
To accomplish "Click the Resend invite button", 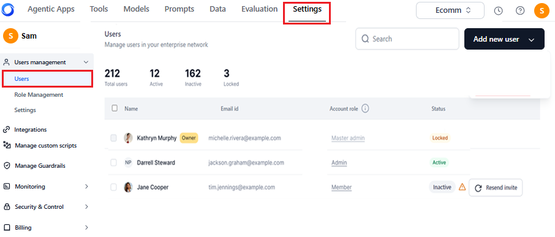I will [496, 188].
